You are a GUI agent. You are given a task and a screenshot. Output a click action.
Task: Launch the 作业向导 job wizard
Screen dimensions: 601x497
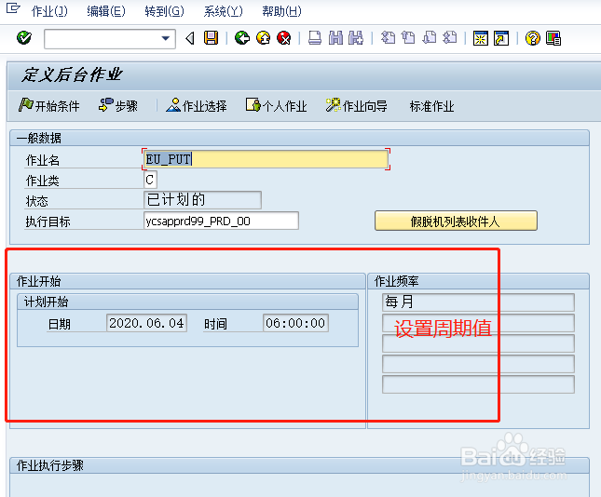[357, 106]
